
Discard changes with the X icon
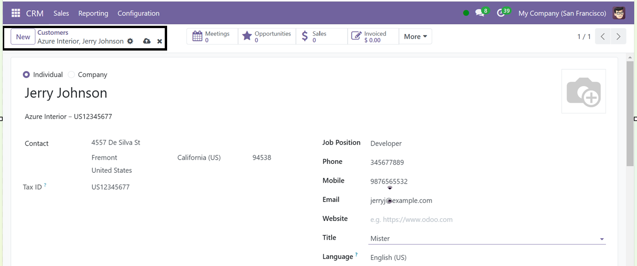click(x=160, y=41)
